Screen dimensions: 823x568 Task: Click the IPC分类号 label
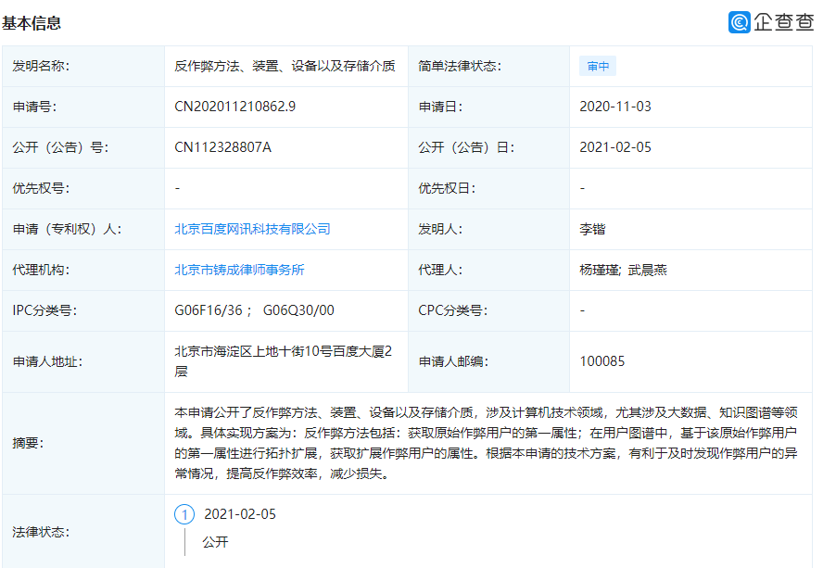[44, 310]
